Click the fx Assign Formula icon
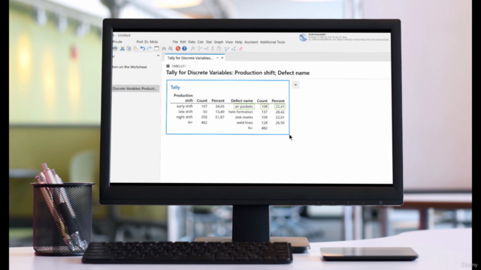 tap(193, 49)
